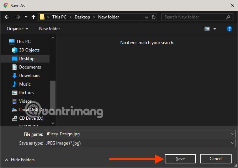Expand the File name dropdown arrow
The width and height of the screenshot is (238, 168).
pyautogui.click(x=233, y=134)
